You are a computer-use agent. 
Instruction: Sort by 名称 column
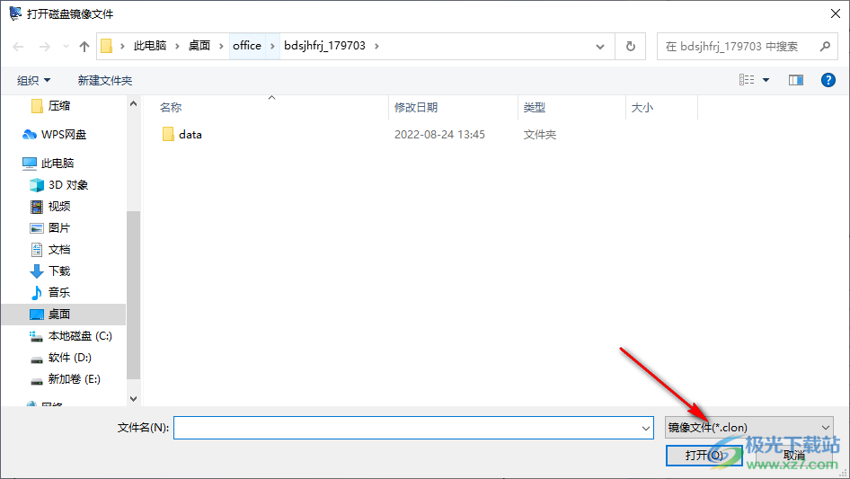click(170, 108)
